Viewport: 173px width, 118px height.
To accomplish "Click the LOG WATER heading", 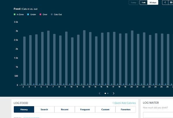I will click(151, 103).
